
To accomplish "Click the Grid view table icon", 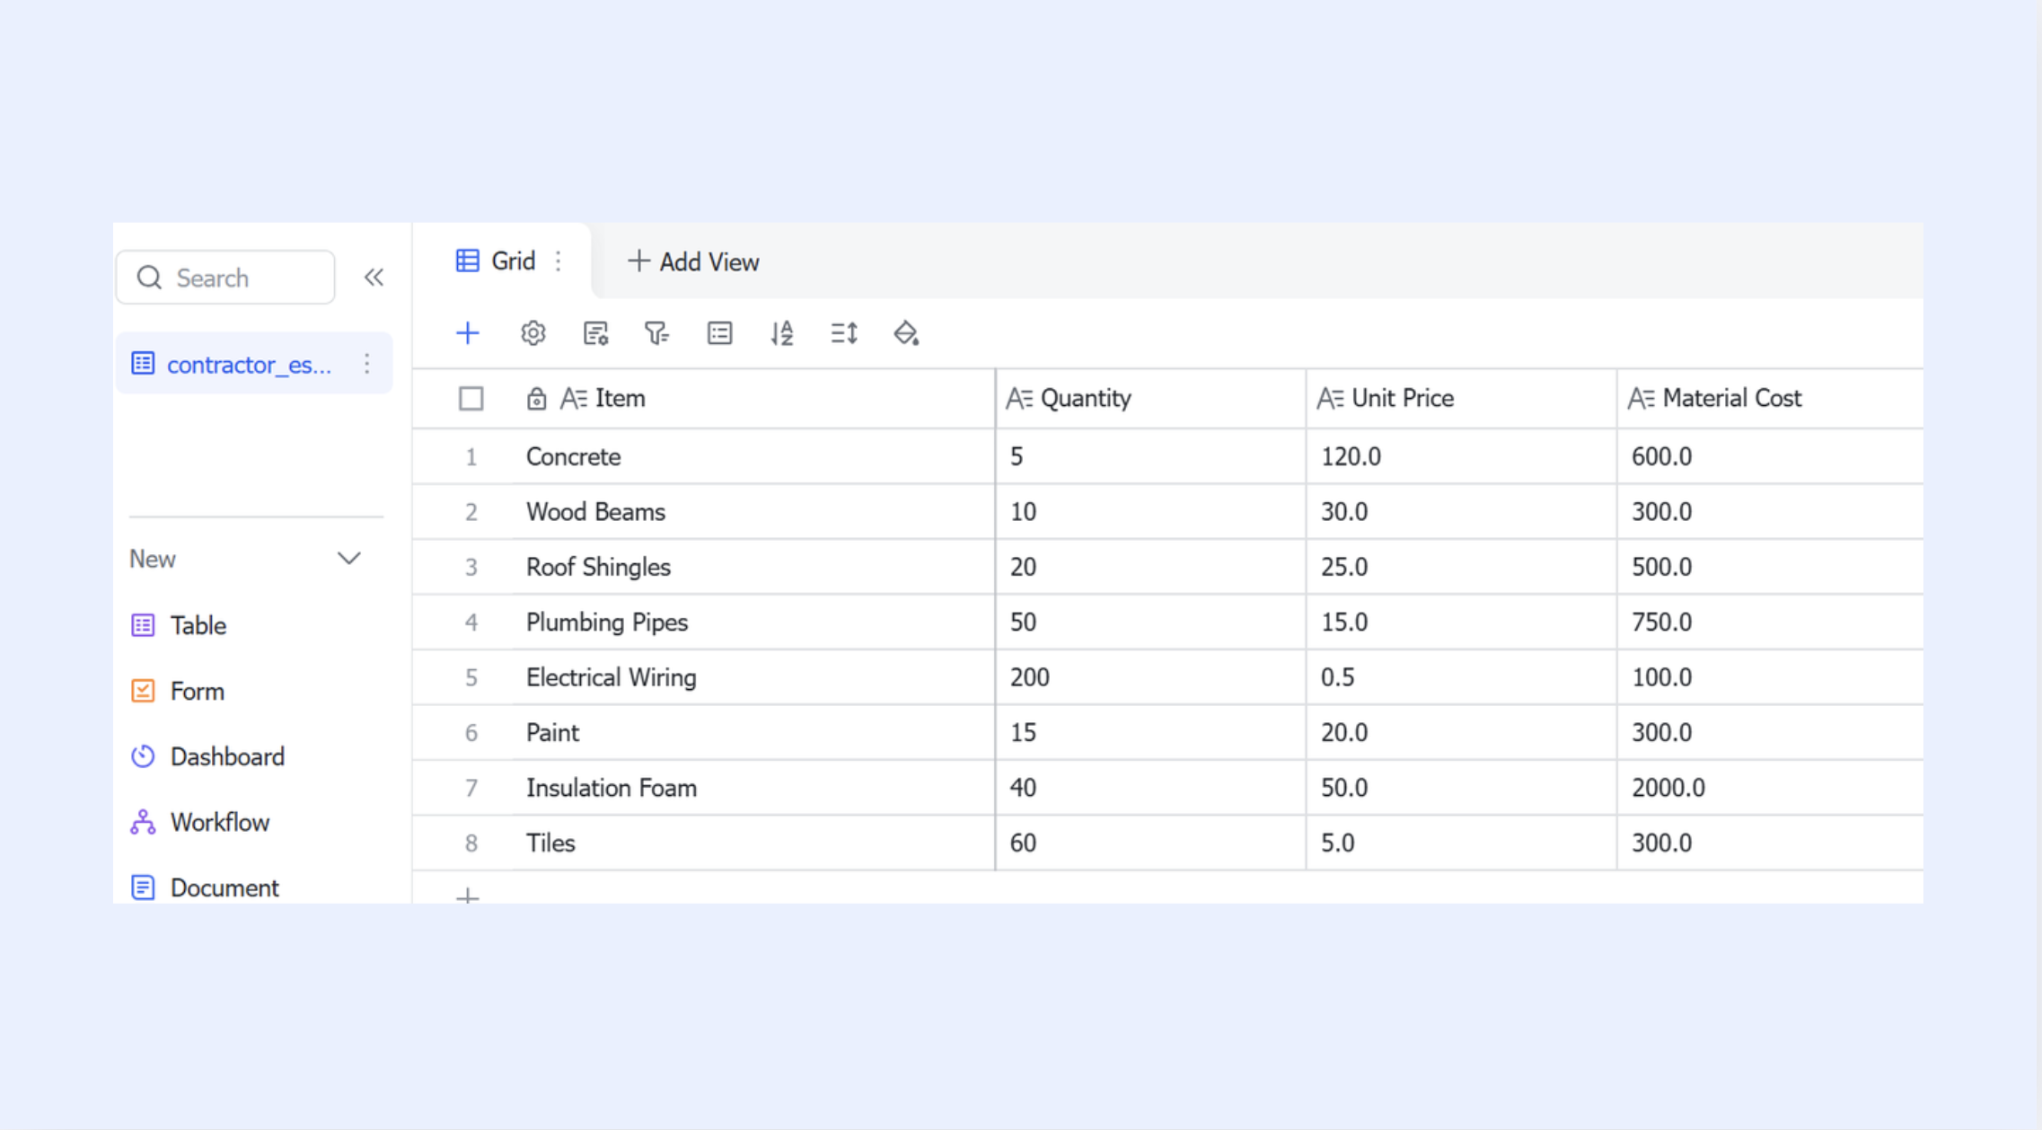I will 467,261.
